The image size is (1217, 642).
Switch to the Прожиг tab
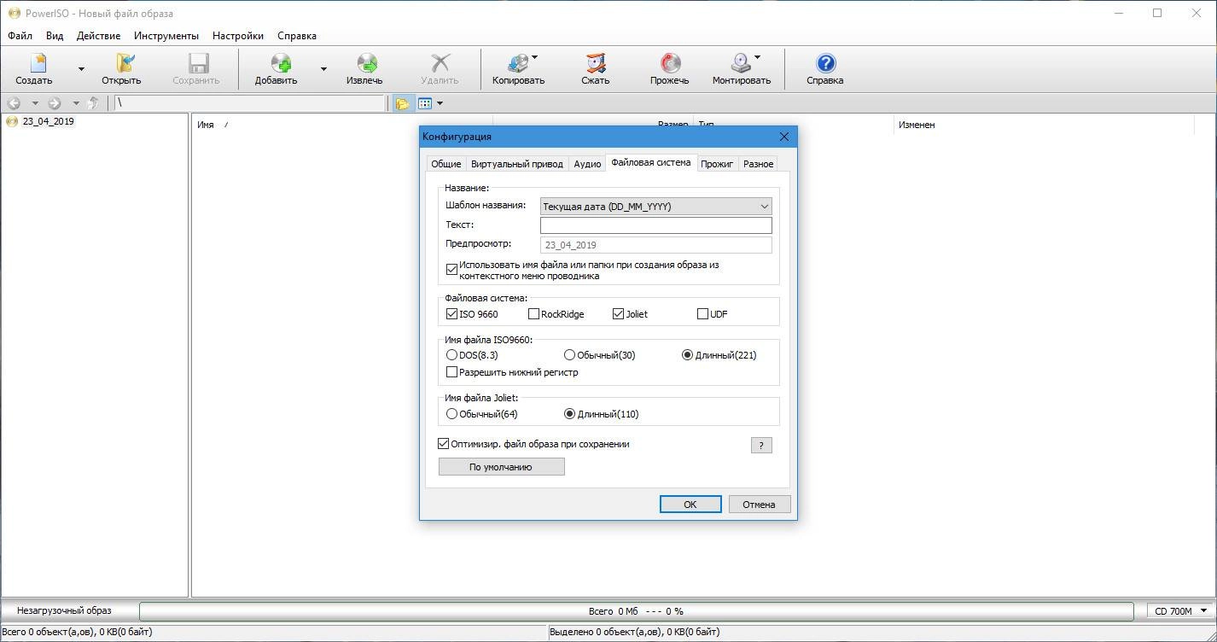717,164
